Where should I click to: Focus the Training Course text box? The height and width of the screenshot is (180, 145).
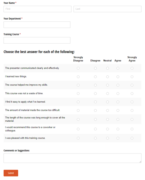point(37,40)
